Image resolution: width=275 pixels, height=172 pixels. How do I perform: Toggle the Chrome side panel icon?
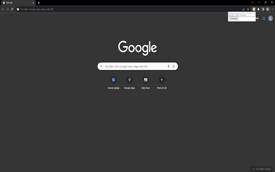click(263, 9)
